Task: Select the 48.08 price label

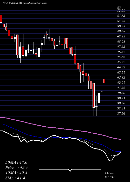Action: click(121, 41)
